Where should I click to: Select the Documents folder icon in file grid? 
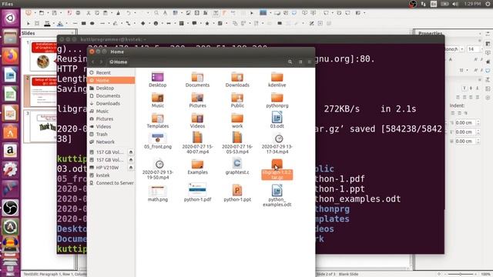click(197, 79)
